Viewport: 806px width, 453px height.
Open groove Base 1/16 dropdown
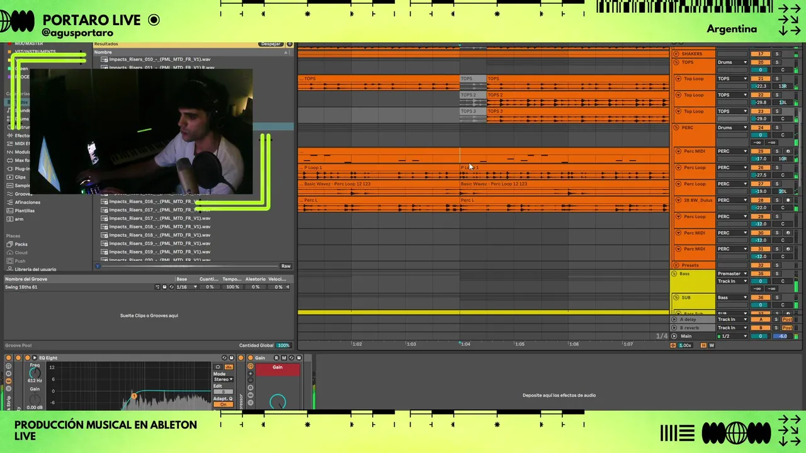coord(186,287)
